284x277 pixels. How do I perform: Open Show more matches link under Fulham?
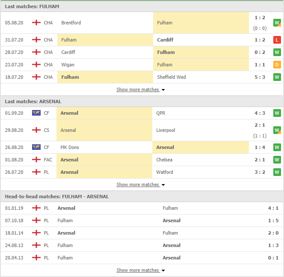coord(138,89)
